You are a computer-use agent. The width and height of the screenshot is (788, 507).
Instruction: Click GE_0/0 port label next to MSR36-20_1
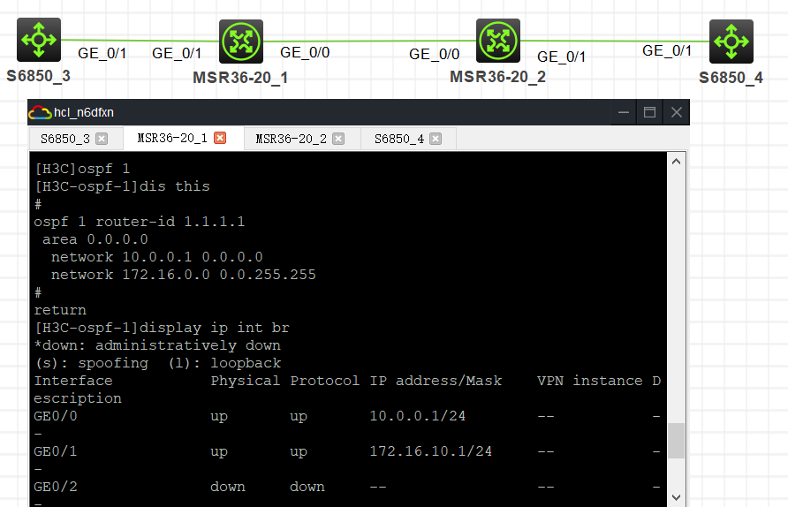pos(305,52)
